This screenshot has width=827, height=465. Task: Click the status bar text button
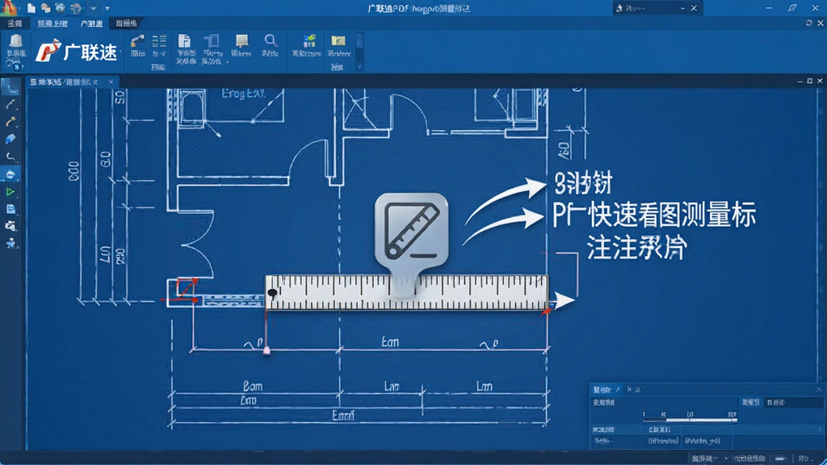[x=750, y=459]
